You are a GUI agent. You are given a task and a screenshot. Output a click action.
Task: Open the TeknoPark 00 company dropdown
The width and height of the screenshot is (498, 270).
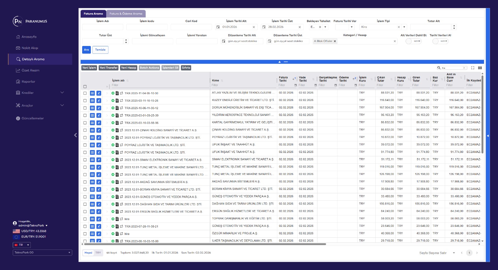coord(42,253)
